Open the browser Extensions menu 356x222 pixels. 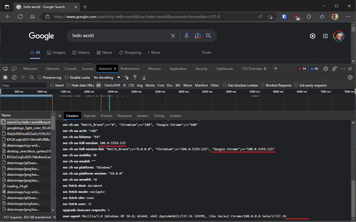pos(309,17)
